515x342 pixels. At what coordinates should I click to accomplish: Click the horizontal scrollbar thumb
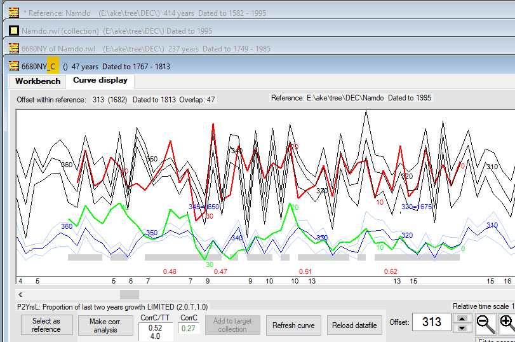pos(130,294)
